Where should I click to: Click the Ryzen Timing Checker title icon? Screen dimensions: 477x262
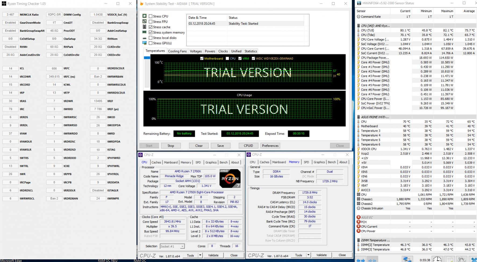tap(4, 4)
